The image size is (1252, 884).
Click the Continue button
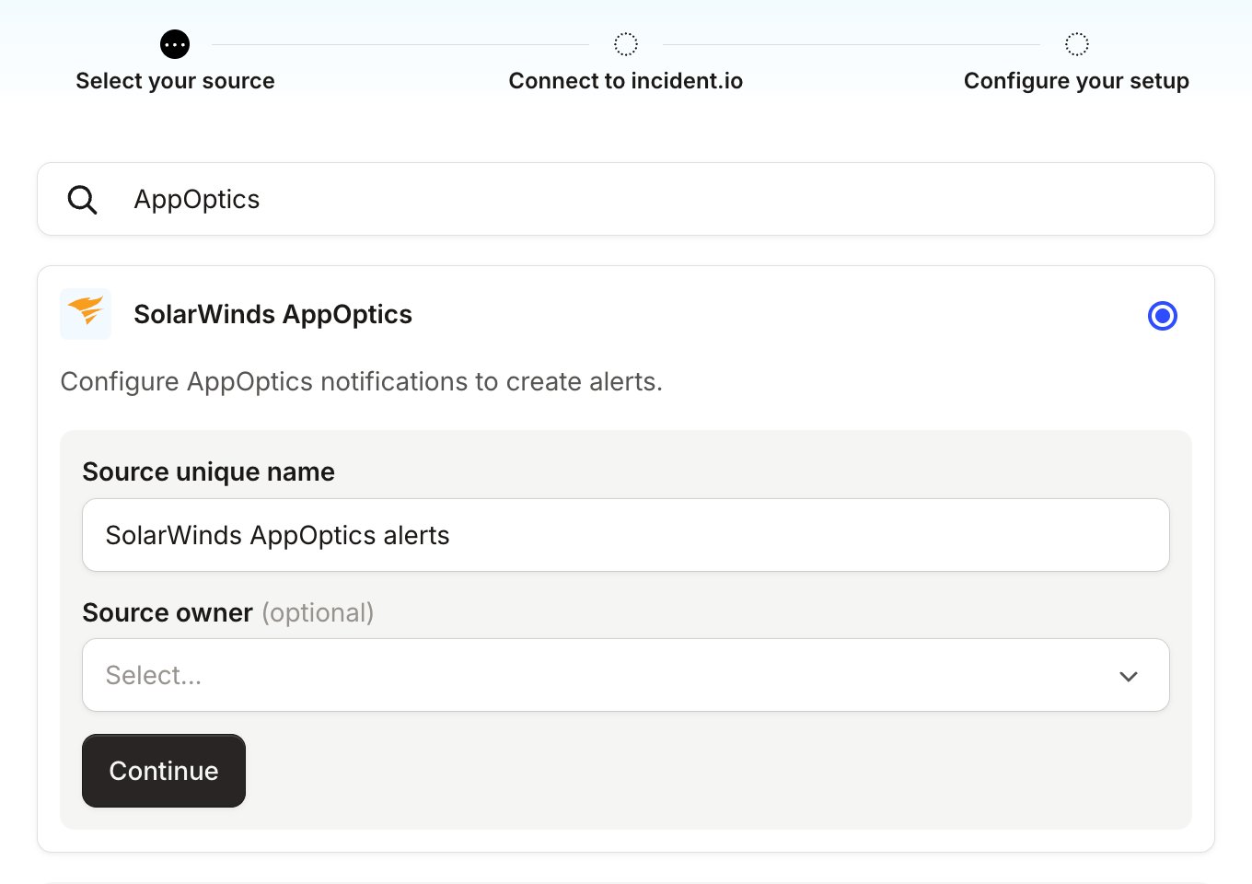click(x=164, y=771)
